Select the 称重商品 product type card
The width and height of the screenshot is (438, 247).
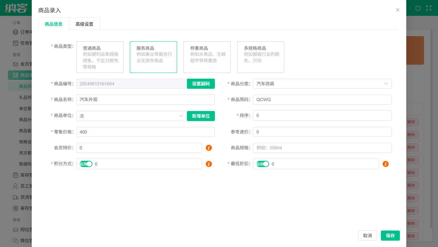(x=207, y=57)
